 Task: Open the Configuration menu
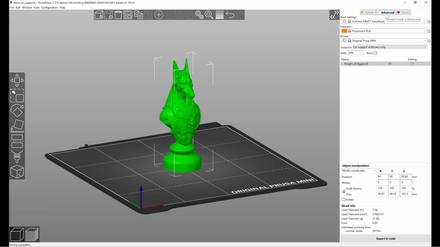[x=49, y=8]
